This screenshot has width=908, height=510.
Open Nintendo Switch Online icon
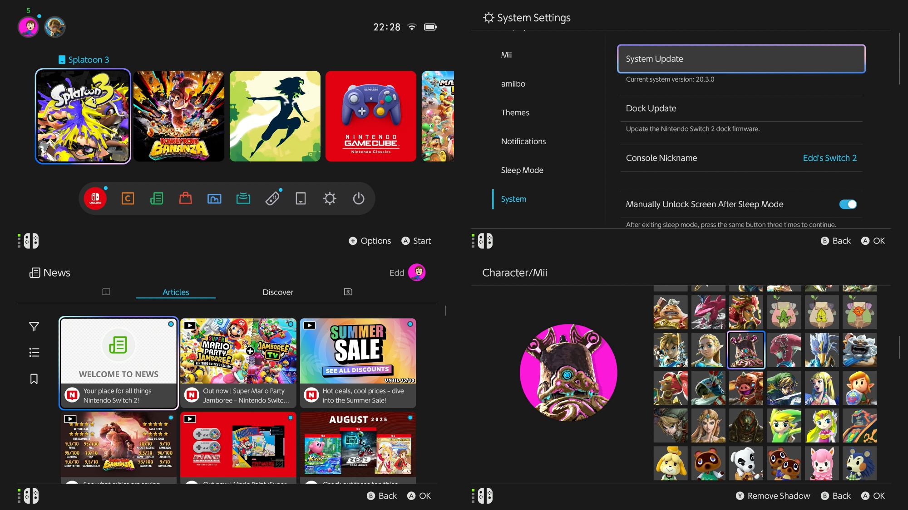point(95,199)
